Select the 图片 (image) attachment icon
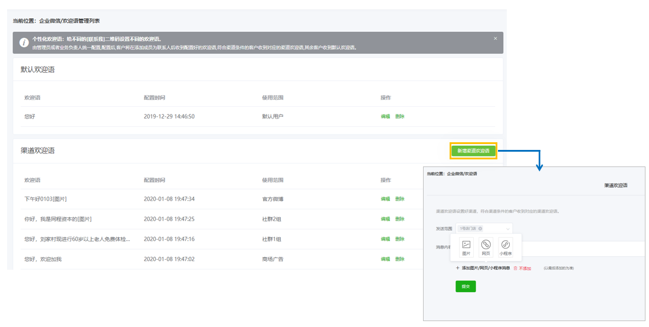The image size is (649, 327). point(466,245)
